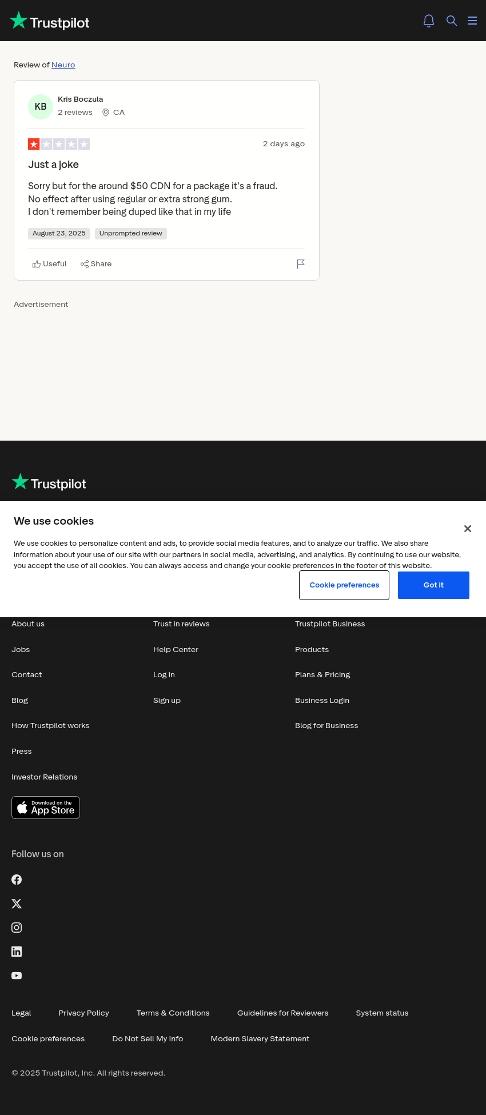Open the notifications bell icon
This screenshot has width=486, height=1115.
429,21
